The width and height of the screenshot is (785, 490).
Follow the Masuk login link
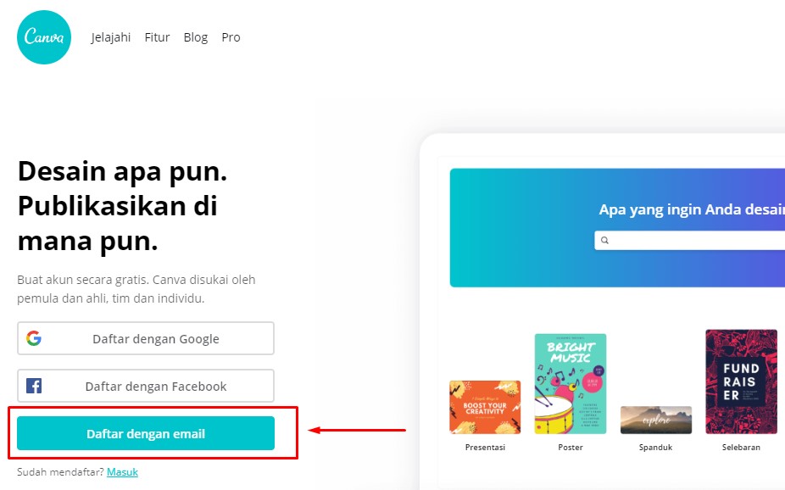pos(122,472)
